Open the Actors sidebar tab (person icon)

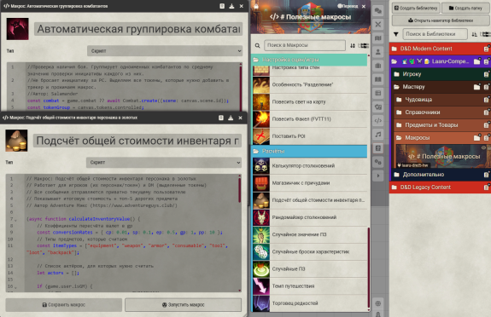[x=378, y=52]
